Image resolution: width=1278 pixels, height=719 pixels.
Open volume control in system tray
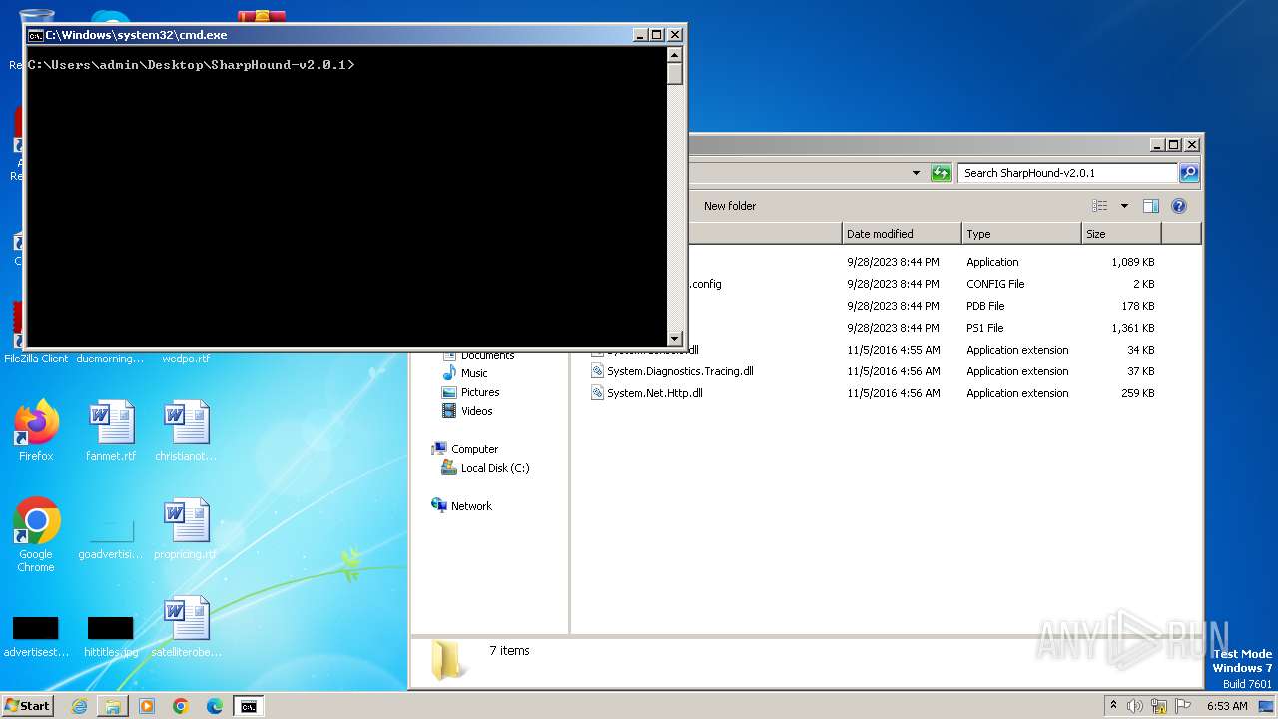click(x=1135, y=706)
